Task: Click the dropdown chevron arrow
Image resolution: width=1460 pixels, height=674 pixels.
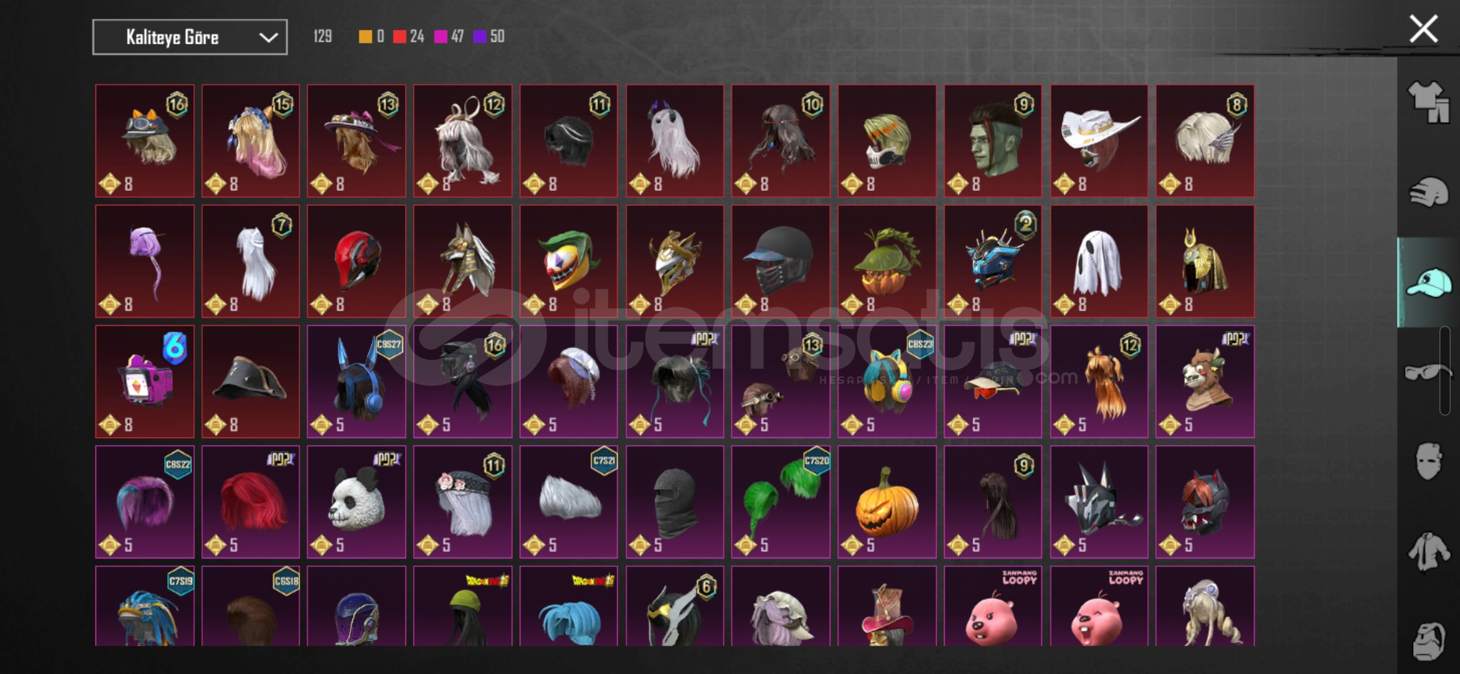Action: (268, 37)
